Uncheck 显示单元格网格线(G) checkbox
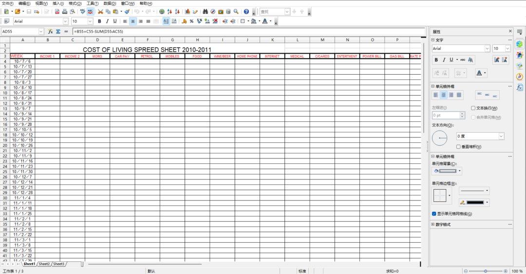The width and height of the screenshot is (526, 274). pos(434,214)
